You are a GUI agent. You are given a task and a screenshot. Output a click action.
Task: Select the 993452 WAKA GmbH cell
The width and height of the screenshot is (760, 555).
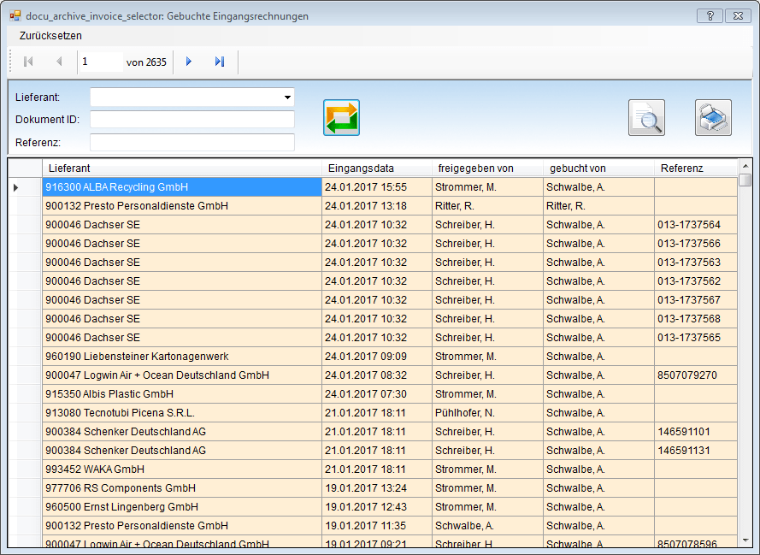point(182,469)
